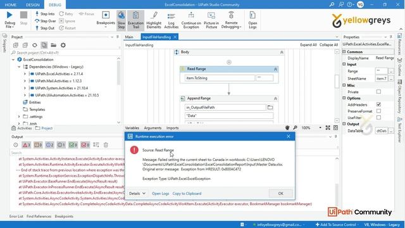Click the clear output trash icon
This screenshot has width=405, height=228.
(106, 145)
